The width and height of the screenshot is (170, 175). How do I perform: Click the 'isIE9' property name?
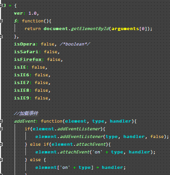[22, 98]
